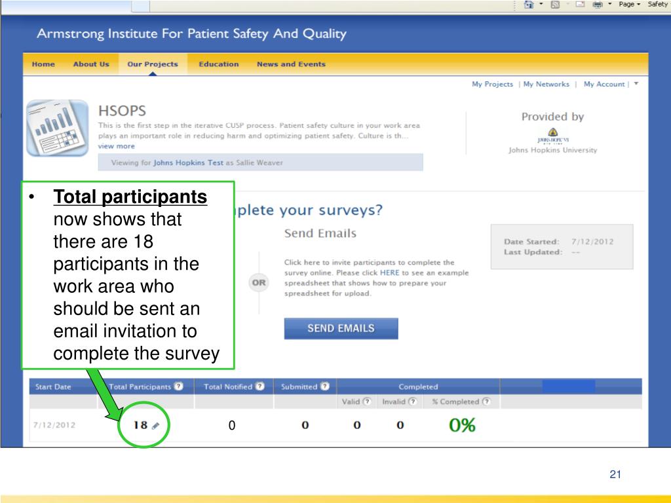Viewport: 671px width, 503px height.
Task: Click the printer toolbar icon
Action: [598, 5]
